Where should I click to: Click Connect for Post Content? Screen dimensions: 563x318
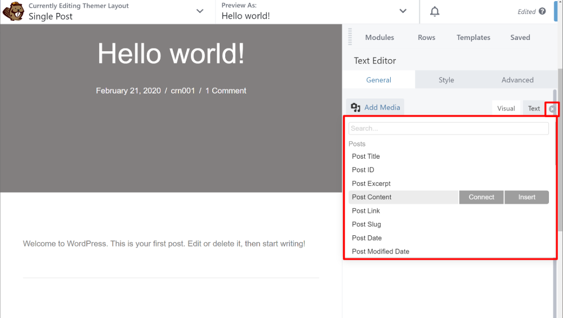[481, 197]
